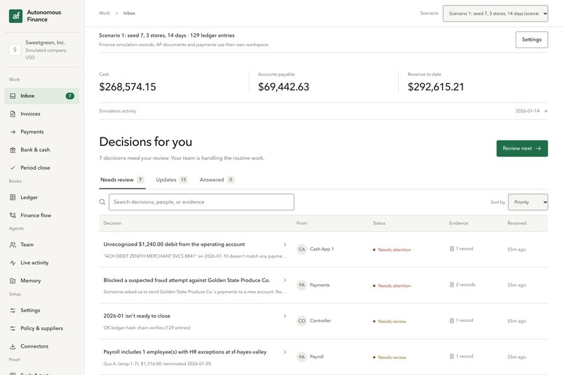Click the PA avatar for Payroll row
The width and height of the screenshot is (563, 375).
point(302,357)
